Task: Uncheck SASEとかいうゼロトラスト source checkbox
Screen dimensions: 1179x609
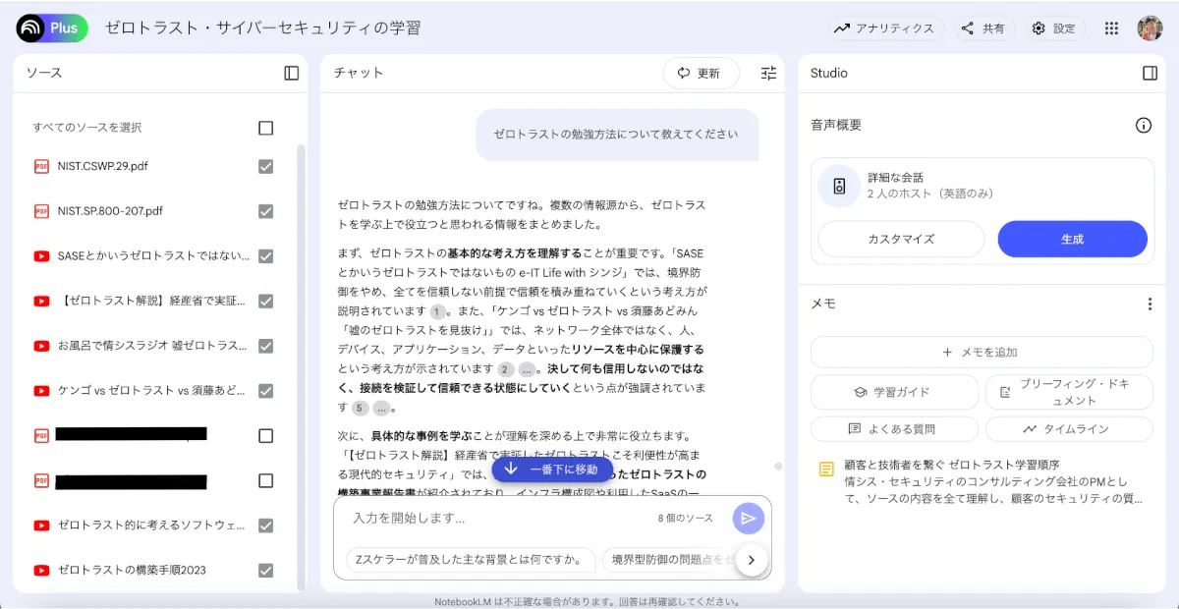Action: tap(265, 256)
